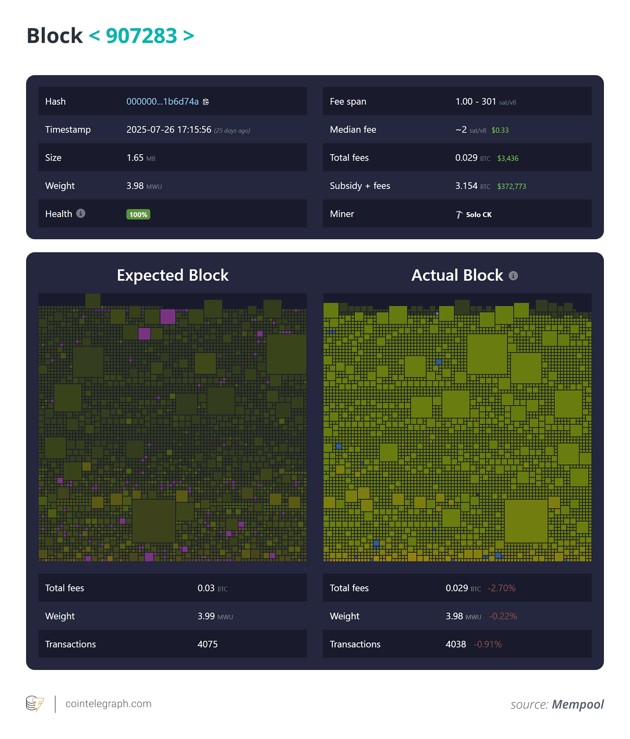Click the $3,436 total fees value
The height and width of the screenshot is (739, 630).
point(507,158)
